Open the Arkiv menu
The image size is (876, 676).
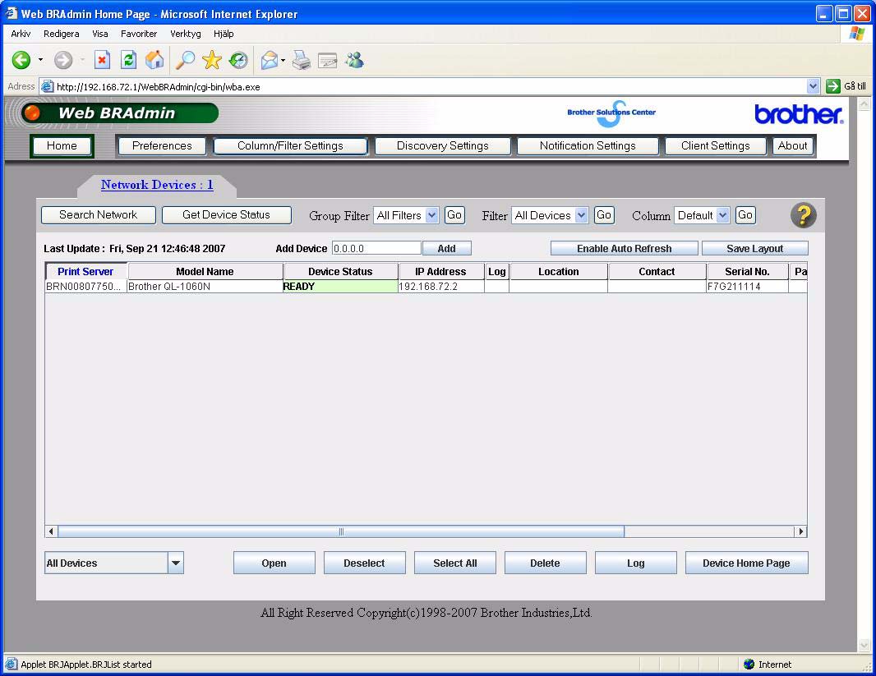pos(21,34)
